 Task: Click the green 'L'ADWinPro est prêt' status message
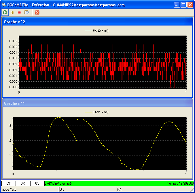59,183
